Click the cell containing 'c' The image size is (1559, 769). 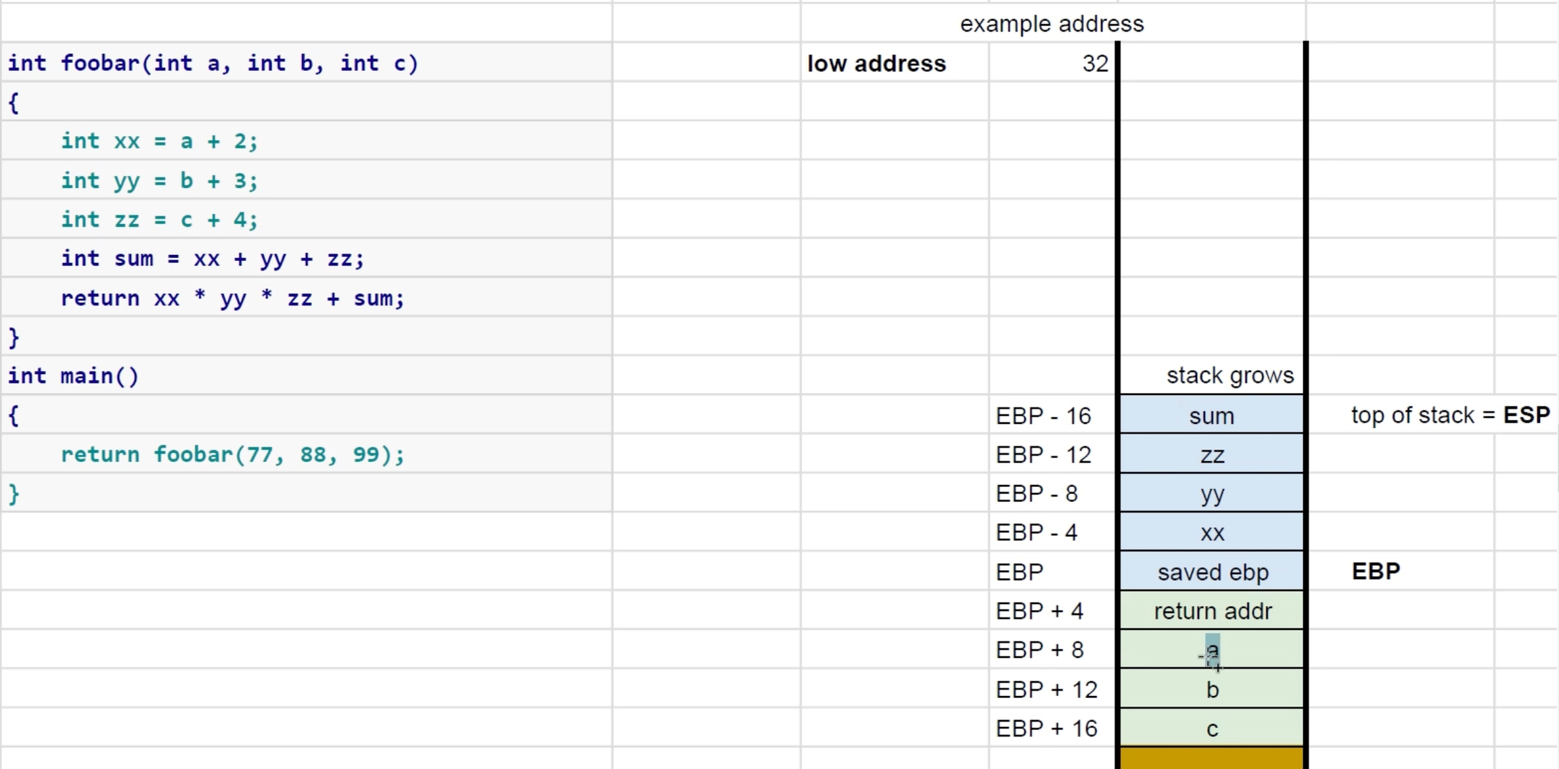point(1211,729)
